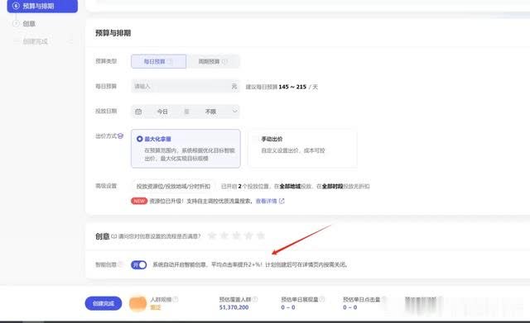Viewport: 530px width, 323px height.
Task: Open the external-link icon after 查看详情
Action: 282,201
